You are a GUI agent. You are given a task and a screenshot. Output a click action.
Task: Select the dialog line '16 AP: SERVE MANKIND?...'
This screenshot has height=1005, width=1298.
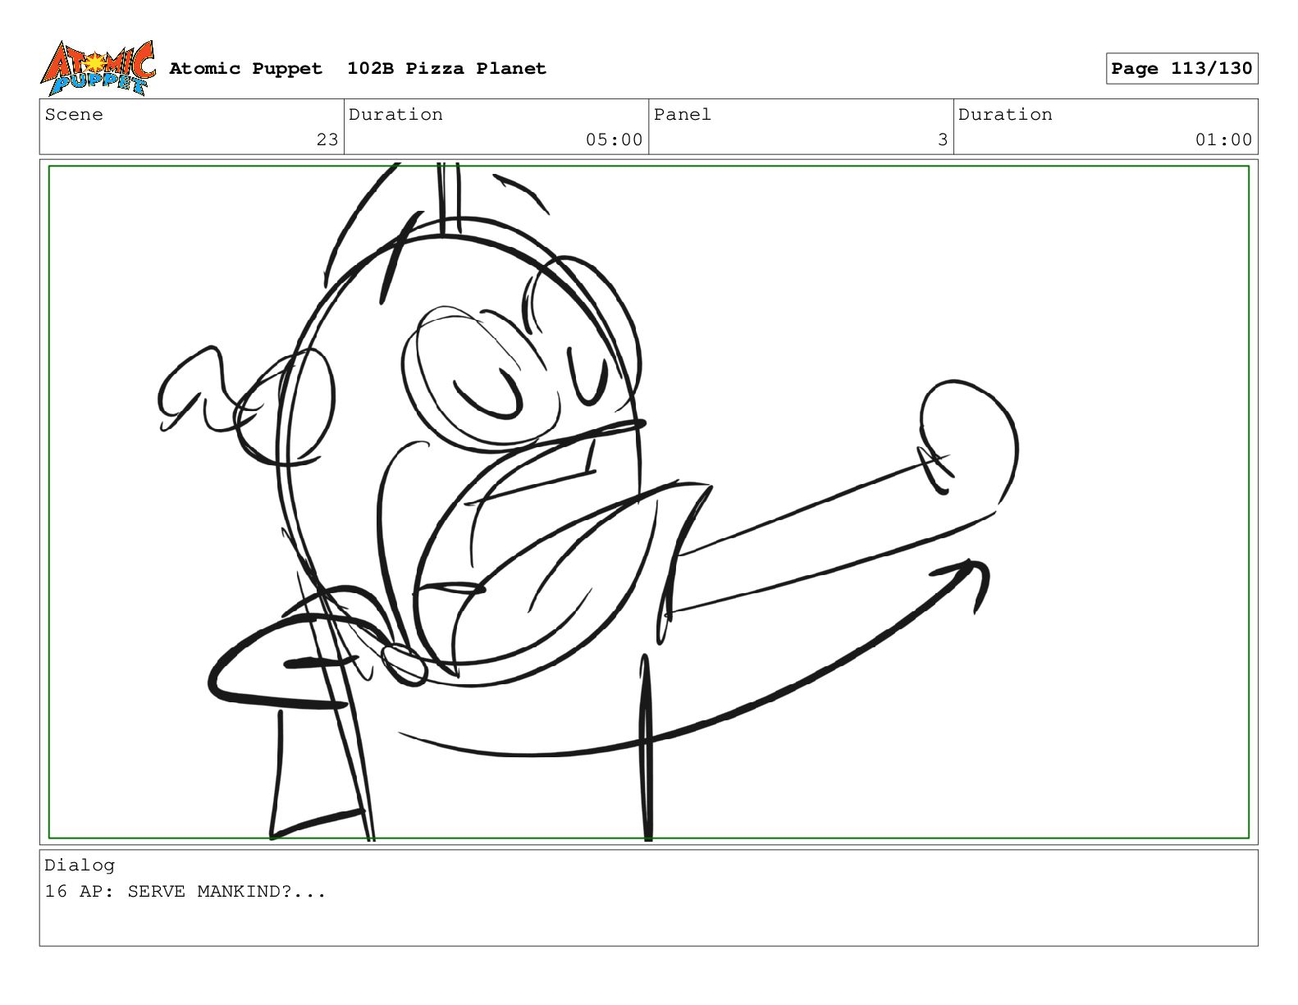click(185, 891)
